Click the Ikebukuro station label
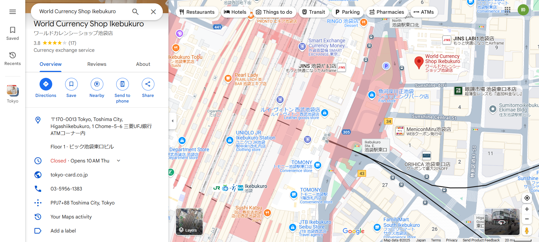 (256, 188)
